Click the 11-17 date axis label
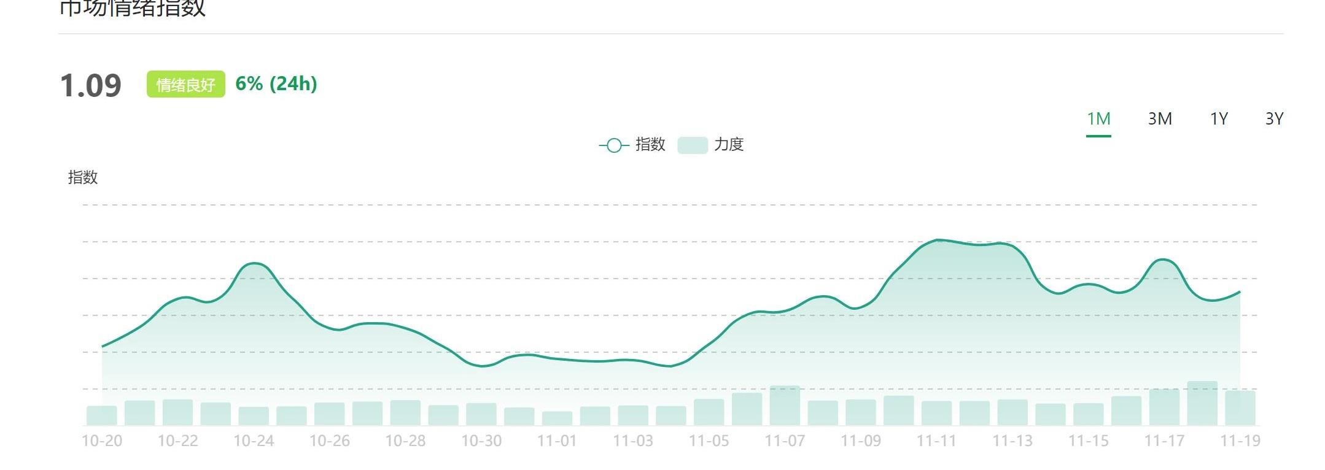 (1164, 441)
